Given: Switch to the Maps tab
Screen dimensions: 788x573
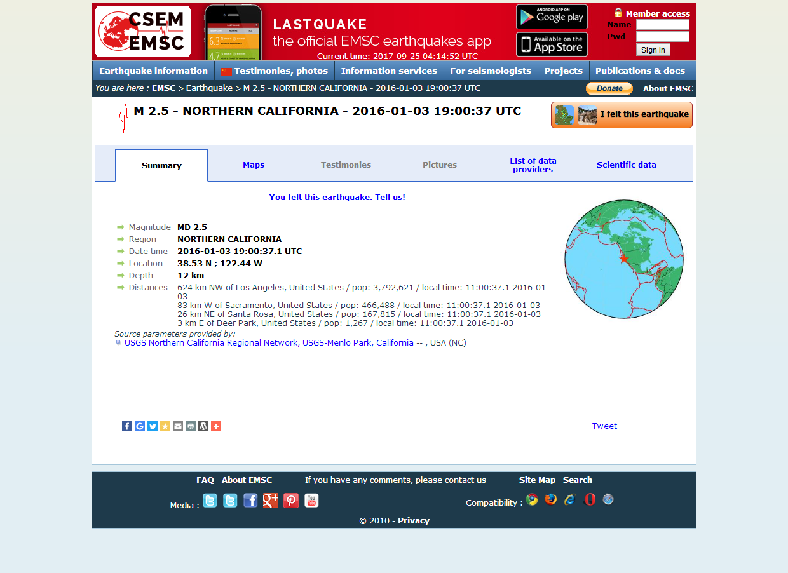Looking at the screenshot, I should 254,165.
